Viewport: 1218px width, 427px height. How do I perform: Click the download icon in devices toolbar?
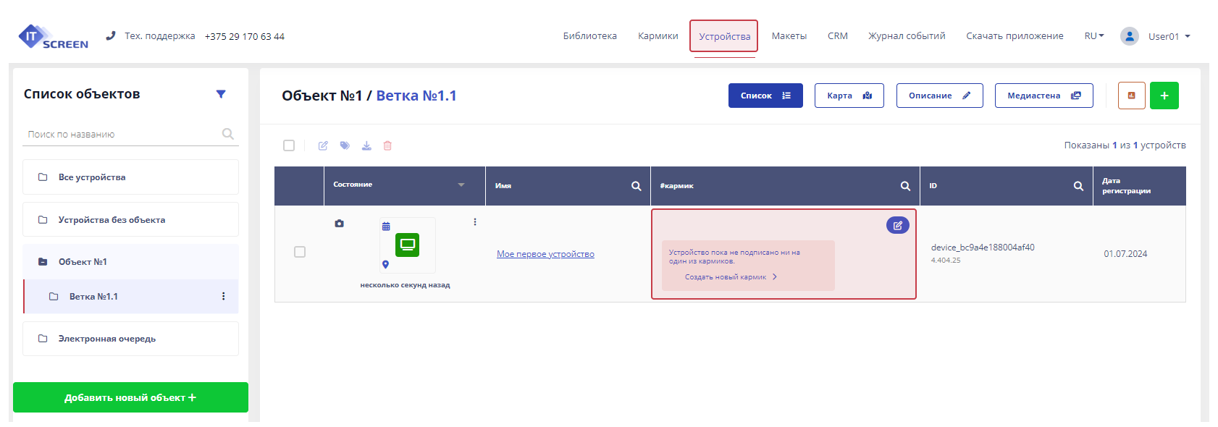click(x=366, y=145)
